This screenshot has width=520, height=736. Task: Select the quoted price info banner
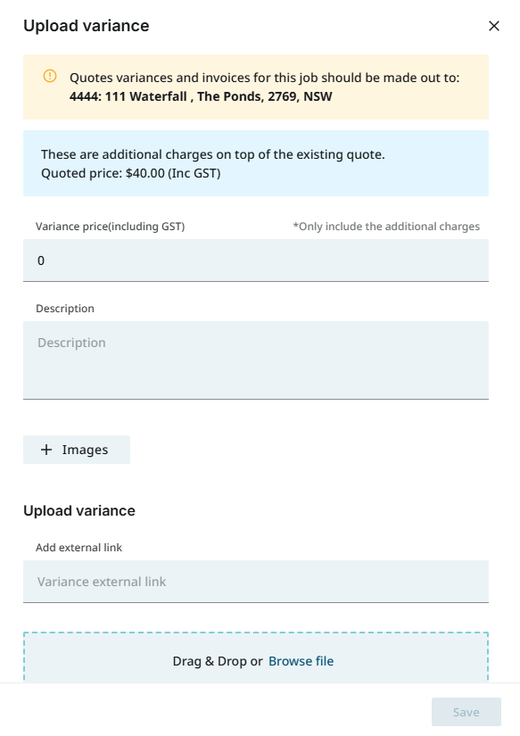point(256,163)
